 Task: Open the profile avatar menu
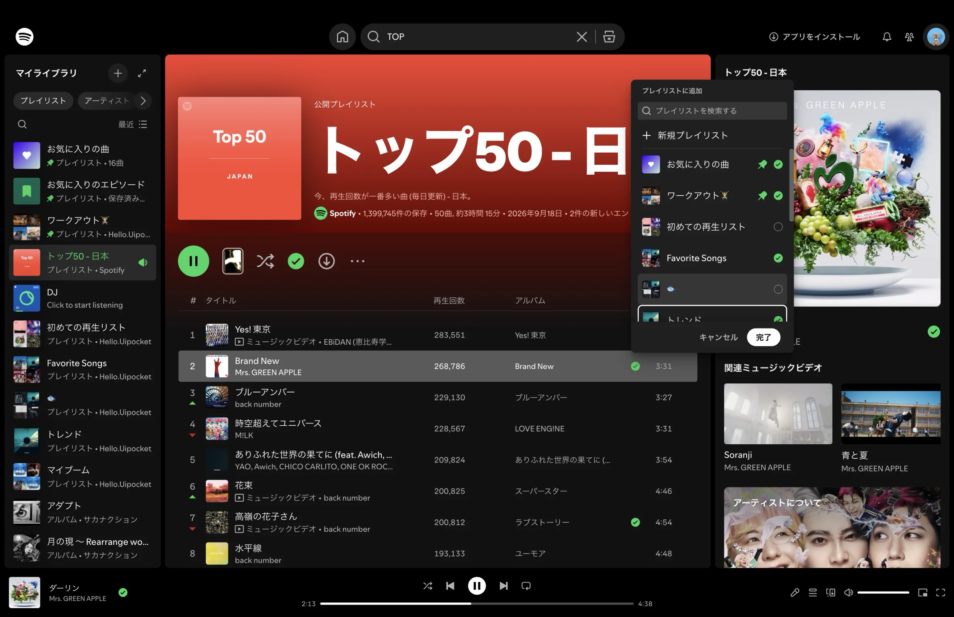pos(935,37)
